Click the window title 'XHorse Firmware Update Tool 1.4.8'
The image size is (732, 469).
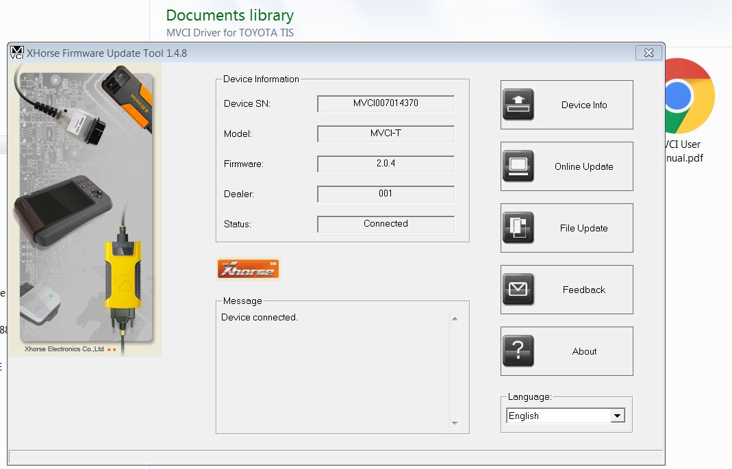tap(106, 53)
